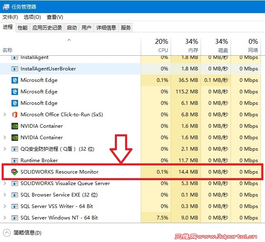This screenshot has height=242, width=265.
Task: Click the QQ安全防护进程 process icon
Action: click(15, 149)
